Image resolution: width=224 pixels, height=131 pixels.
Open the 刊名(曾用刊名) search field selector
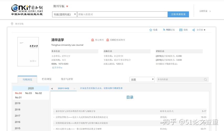coord(64,14)
